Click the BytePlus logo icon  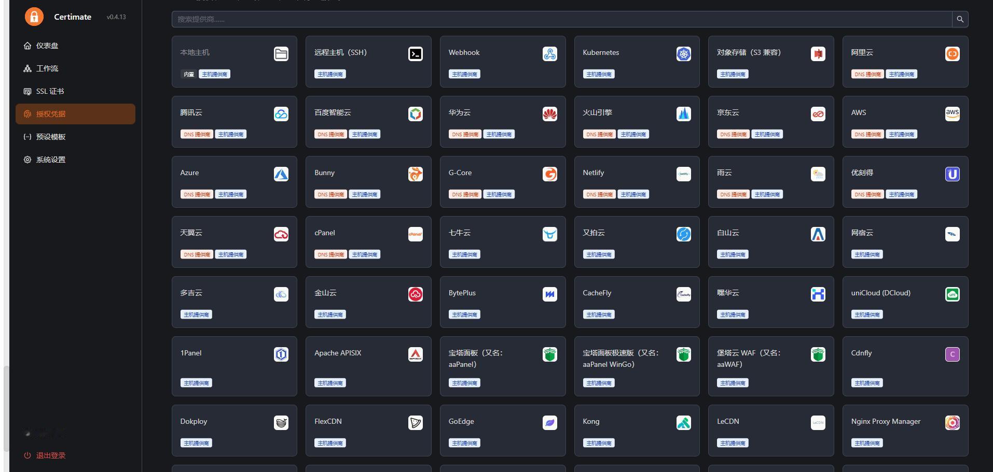click(x=549, y=294)
